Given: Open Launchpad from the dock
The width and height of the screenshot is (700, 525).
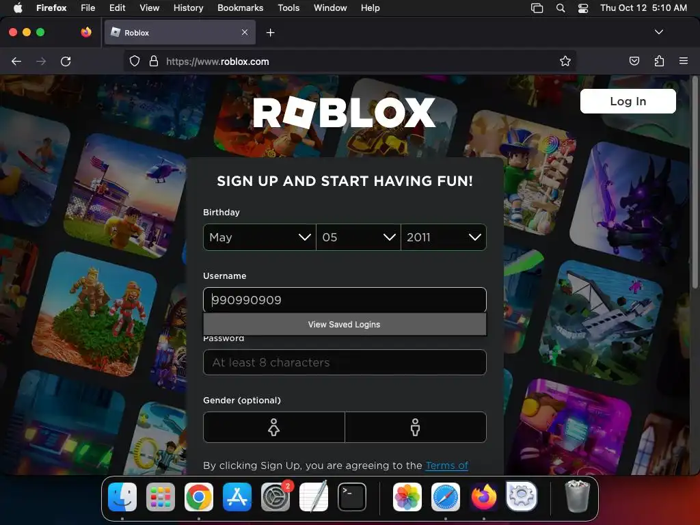Looking at the screenshot, I should coord(161,496).
